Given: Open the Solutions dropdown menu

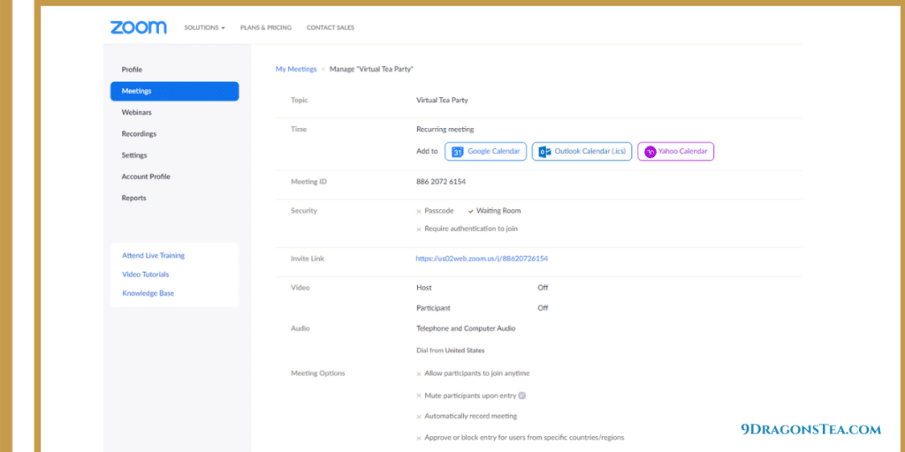Looking at the screenshot, I should pos(204,28).
